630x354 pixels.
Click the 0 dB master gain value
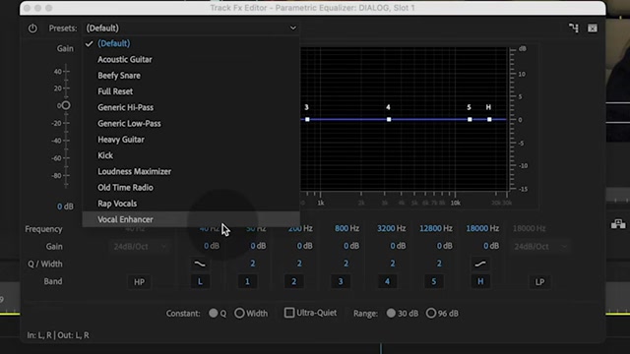pyautogui.click(x=65, y=206)
